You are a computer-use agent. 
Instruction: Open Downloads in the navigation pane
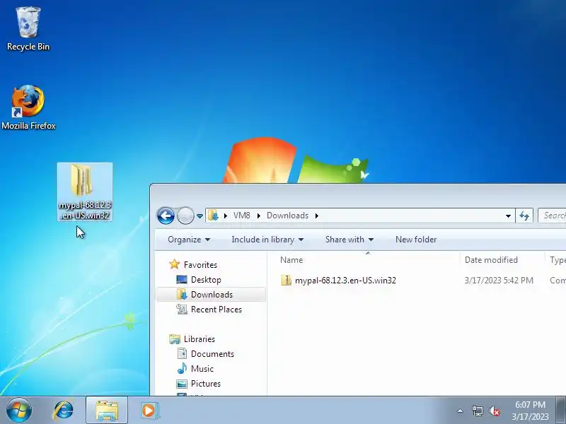[x=212, y=294]
